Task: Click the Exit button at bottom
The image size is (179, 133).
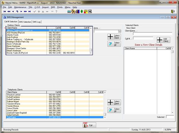Action: click(89, 125)
